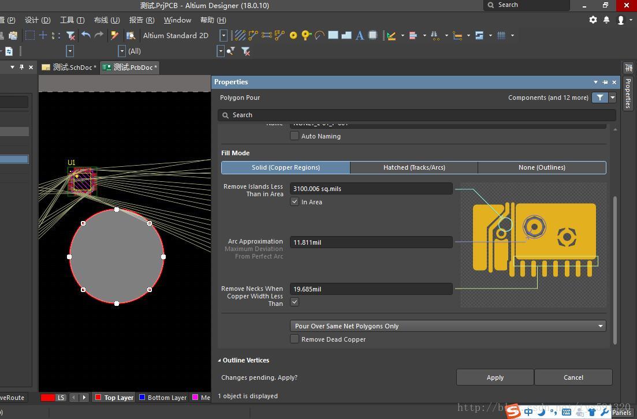Open the view configuration dropdown beside Altium Standard 2D
This screenshot has height=419, width=637.
click(223, 36)
